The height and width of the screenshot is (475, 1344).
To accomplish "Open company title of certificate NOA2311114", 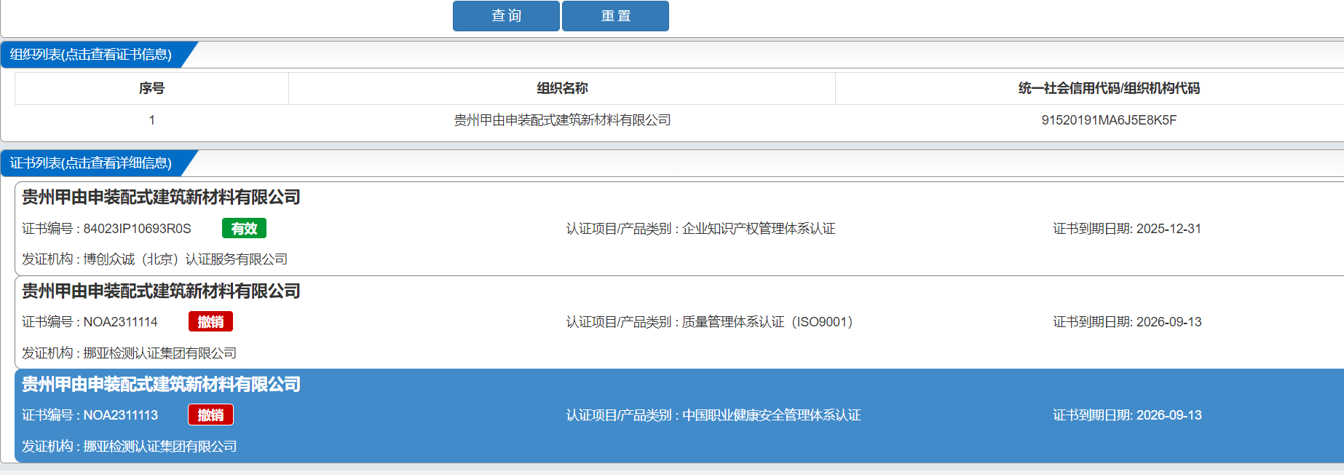I will 161,291.
